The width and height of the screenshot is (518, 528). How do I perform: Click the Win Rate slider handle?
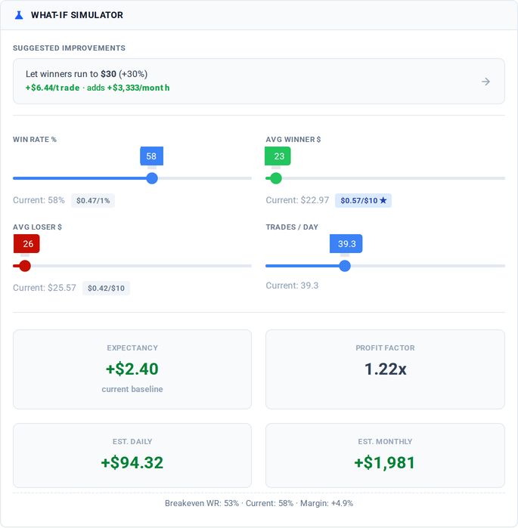152,178
